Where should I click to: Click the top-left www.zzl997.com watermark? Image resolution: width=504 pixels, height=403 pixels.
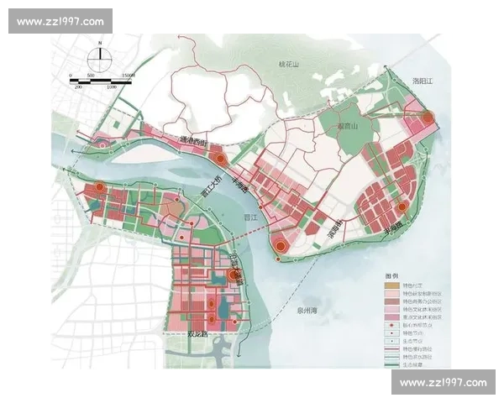point(60,21)
